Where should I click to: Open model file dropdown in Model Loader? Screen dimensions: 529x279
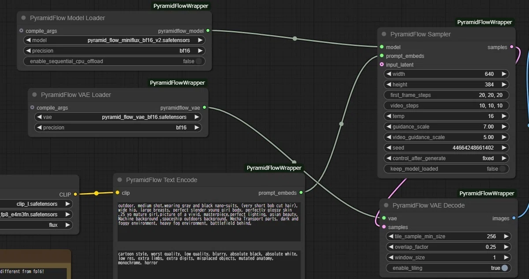pyautogui.click(x=114, y=40)
